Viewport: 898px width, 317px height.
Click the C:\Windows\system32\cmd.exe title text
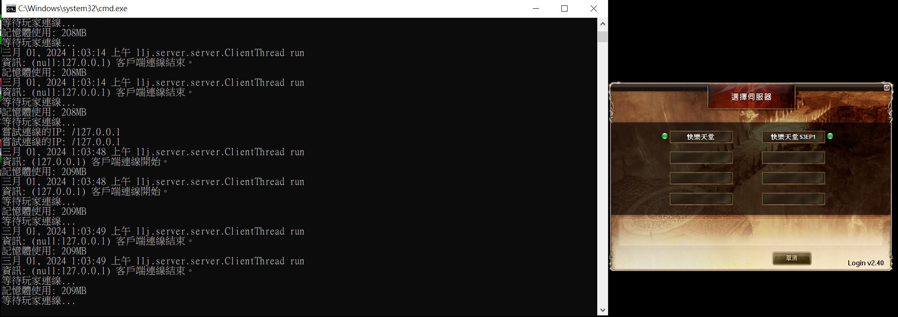73,9
